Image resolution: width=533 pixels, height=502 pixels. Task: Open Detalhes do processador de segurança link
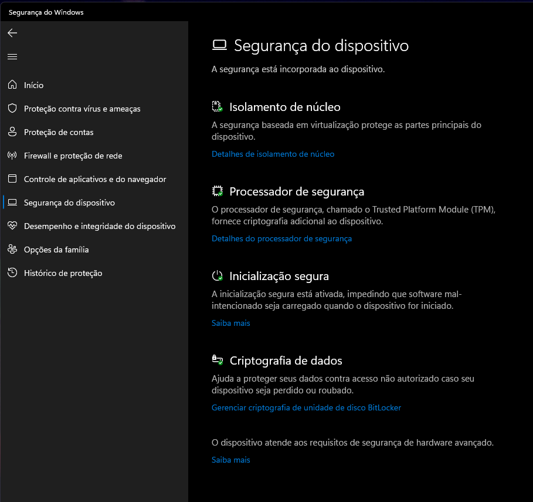click(x=281, y=238)
